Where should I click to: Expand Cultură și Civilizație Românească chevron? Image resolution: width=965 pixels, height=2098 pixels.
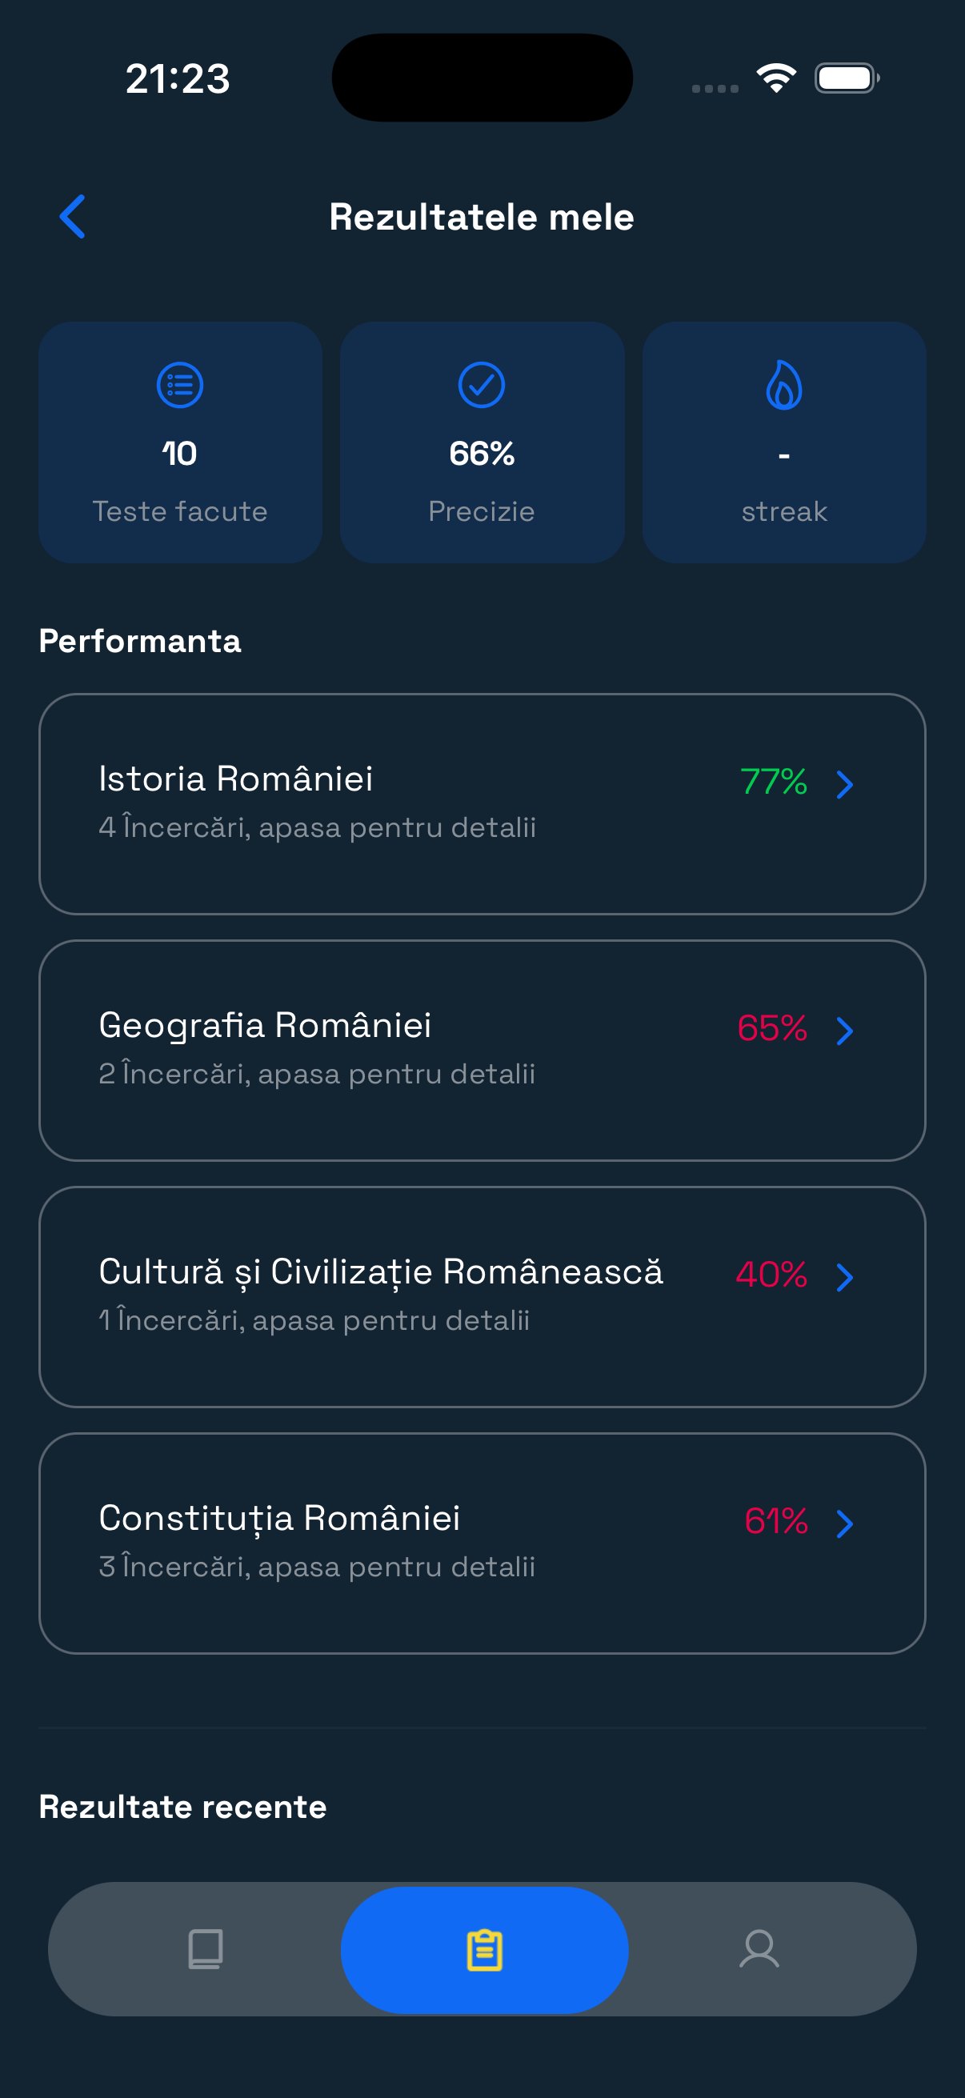point(845,1277)
